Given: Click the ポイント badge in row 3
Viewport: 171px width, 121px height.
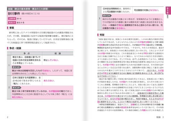Looking at the screenshot, I should click(x=107, y=16).
